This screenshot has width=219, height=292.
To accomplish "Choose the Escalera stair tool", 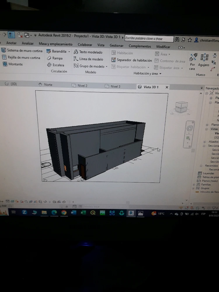I will pos(49,65).
